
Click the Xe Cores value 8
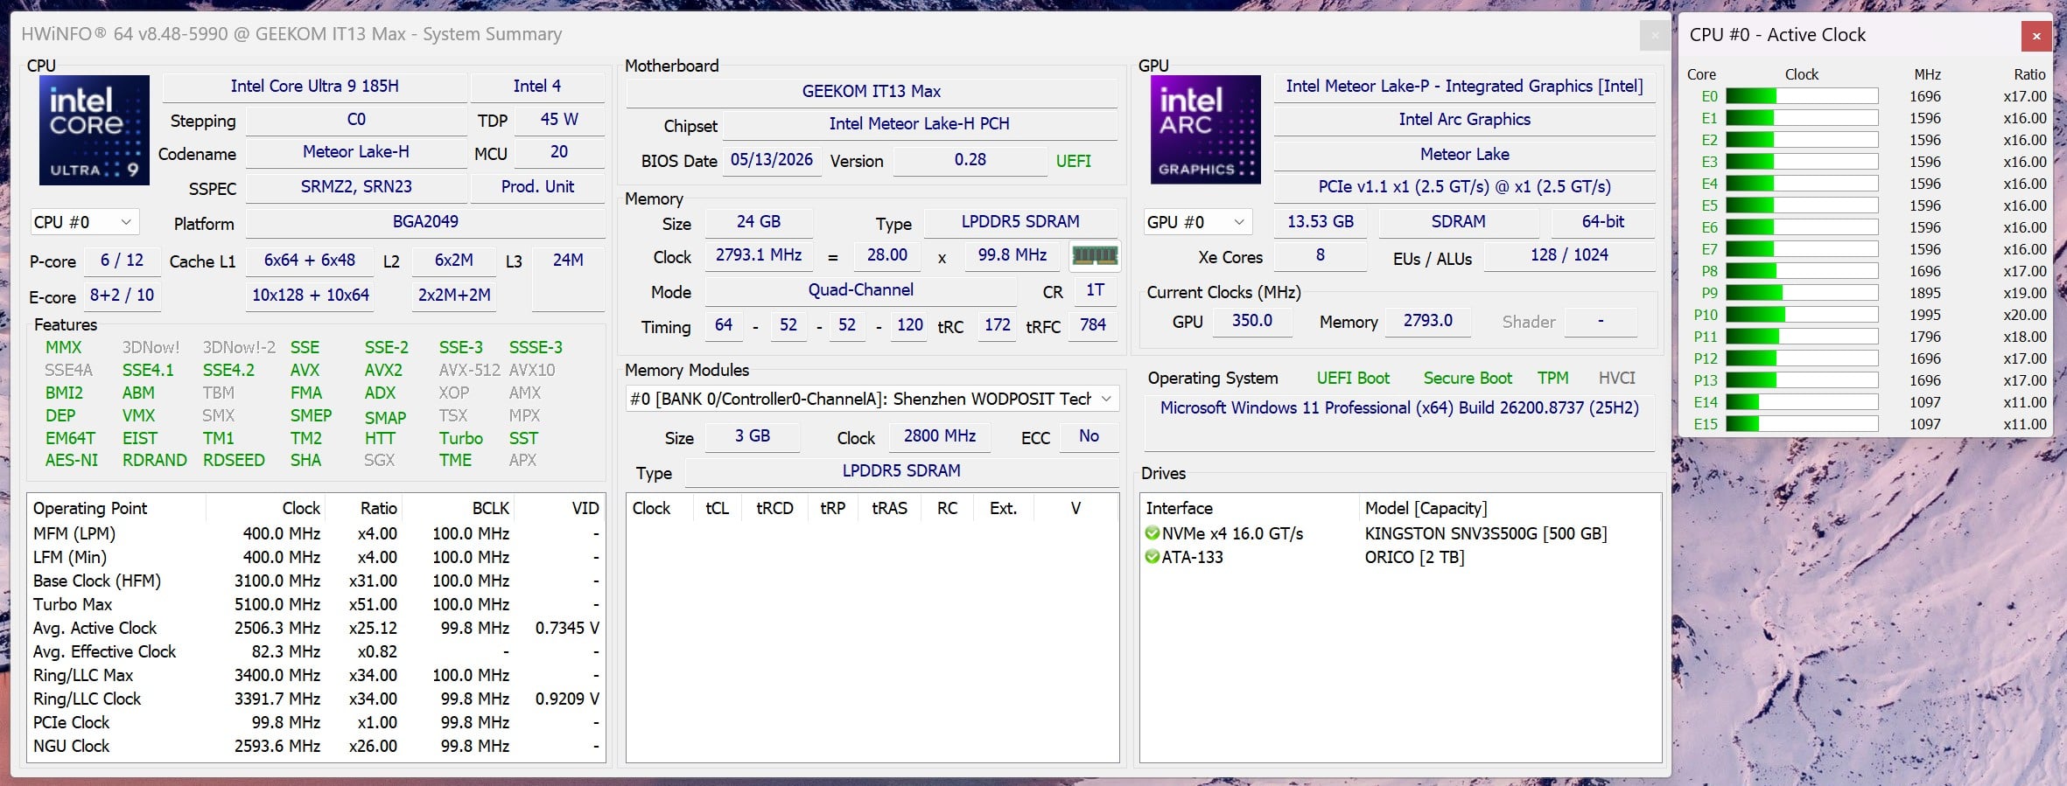coord(1321,255)
